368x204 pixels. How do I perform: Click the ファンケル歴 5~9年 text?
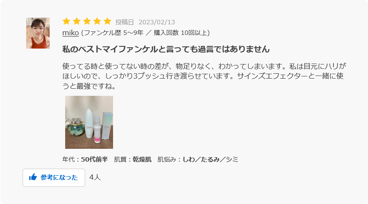pos(114,33)
